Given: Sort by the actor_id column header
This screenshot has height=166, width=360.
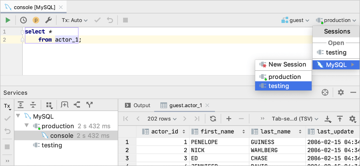Looking at the screenshot, I should [x=164, y=131].
